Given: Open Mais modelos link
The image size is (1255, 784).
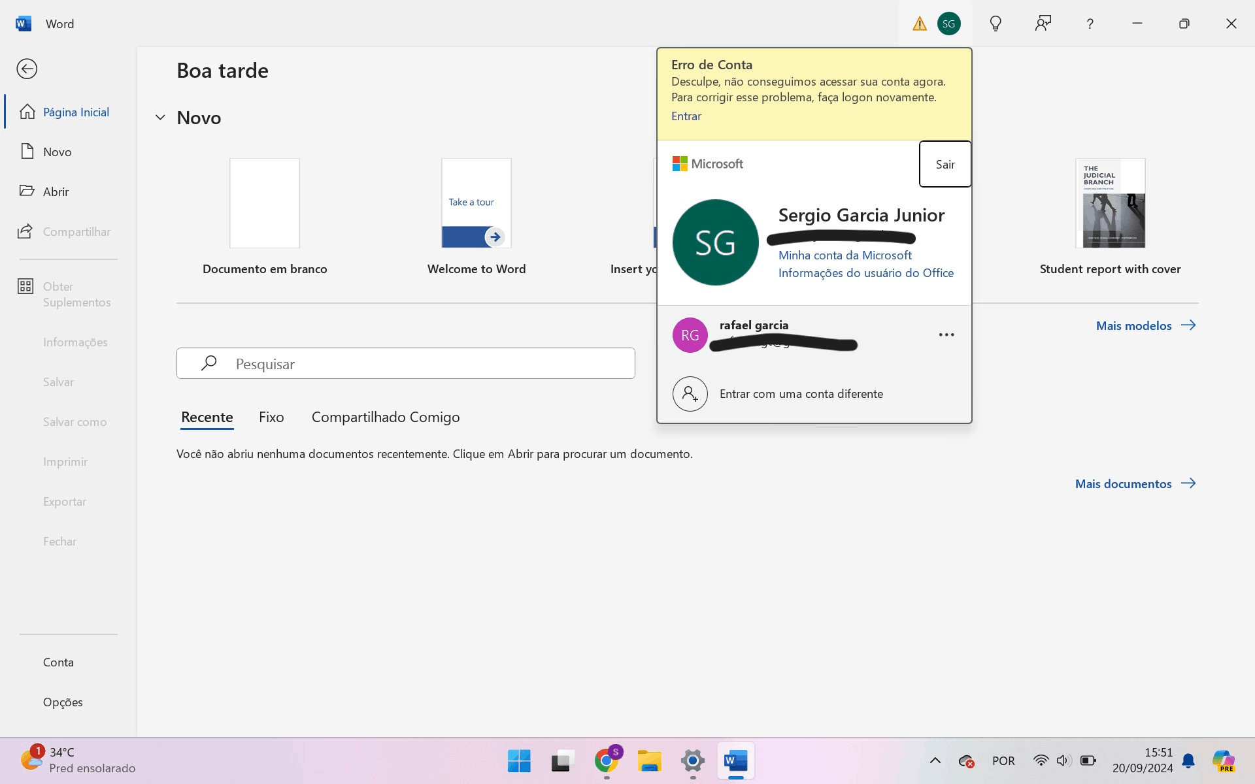Looking at the screenshot, I should [x=1146, y=325].
